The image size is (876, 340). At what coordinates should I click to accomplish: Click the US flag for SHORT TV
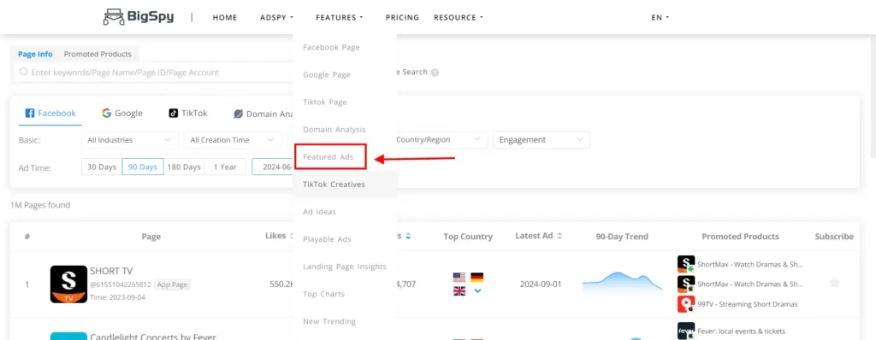[x=459, y=278]
